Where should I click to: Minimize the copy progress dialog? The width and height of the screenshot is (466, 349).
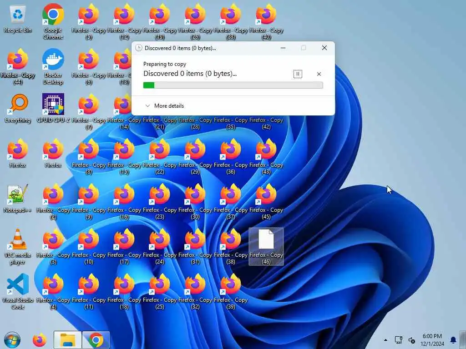[x=283, y=48]
